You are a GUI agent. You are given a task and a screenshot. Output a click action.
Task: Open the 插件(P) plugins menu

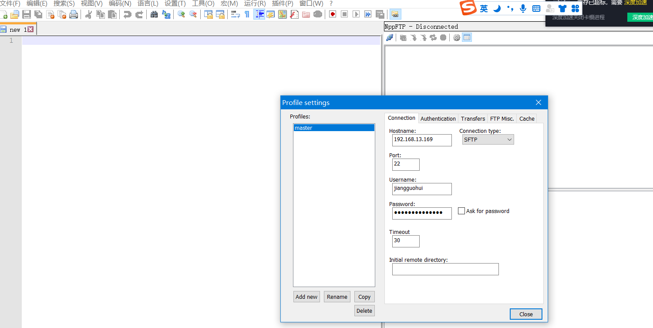[282, 3]
